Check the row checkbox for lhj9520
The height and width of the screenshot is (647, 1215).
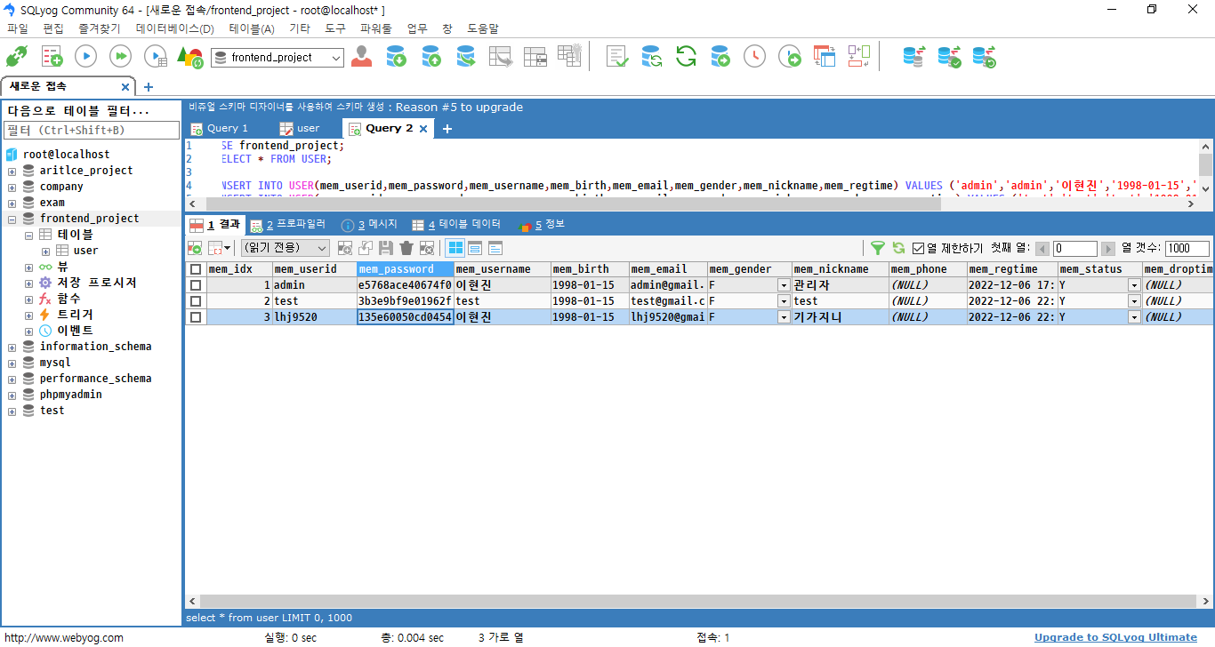196,317
